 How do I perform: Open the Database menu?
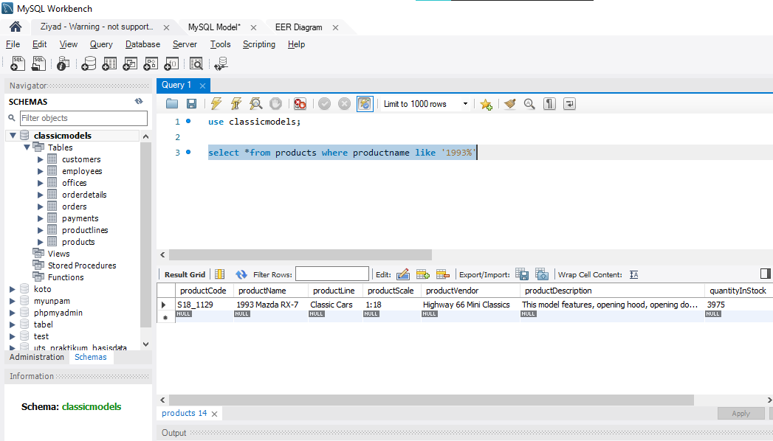point(142,44)
